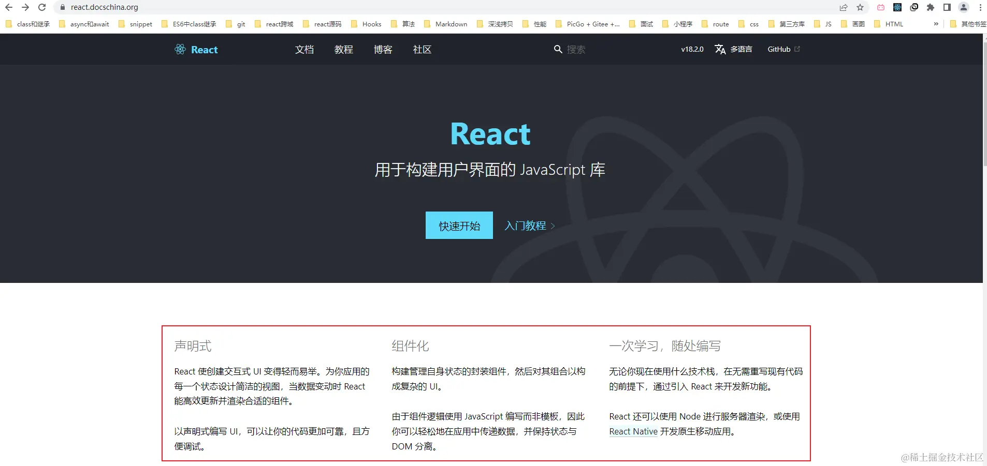
Task: View site info via the lock icon
Action: (x=63, y=7)
